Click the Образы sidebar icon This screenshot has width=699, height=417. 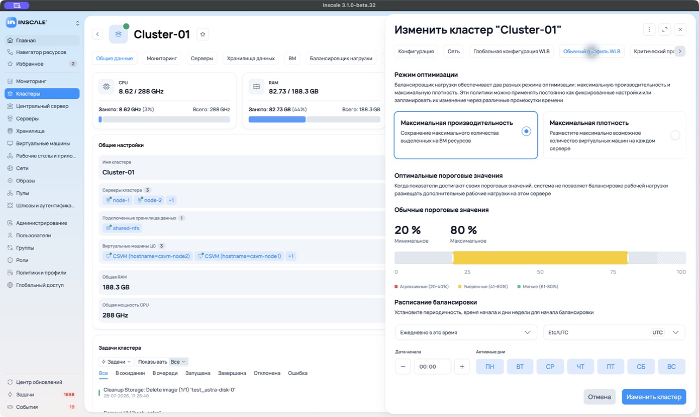pos(10,181)
